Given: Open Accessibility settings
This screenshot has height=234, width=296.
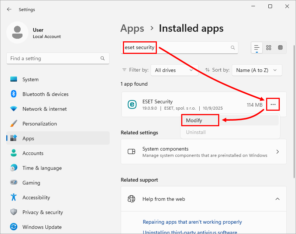Looking at the screenshot, I should [x=36, y=197].
